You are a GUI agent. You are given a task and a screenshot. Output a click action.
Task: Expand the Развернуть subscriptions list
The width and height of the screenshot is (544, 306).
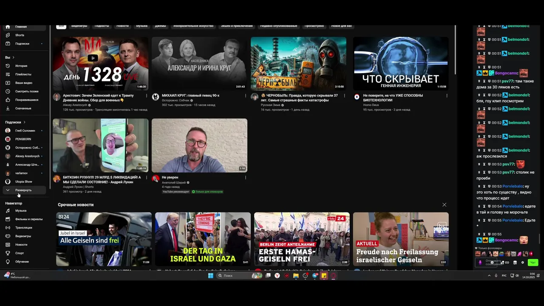(x=24, y=190)
